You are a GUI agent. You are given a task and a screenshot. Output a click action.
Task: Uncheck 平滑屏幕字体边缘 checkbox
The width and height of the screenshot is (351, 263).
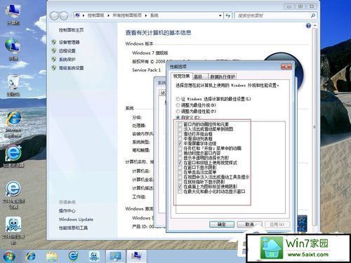pos(180,143)
